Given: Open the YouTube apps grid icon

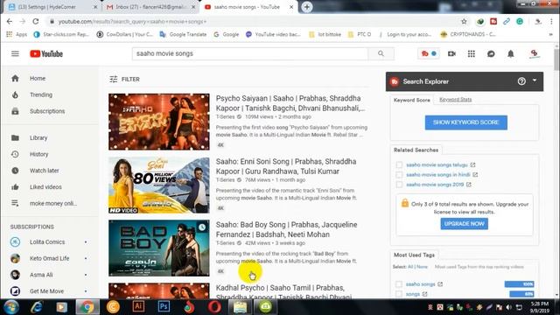Looking at the screenshot, I should point(472,53).
